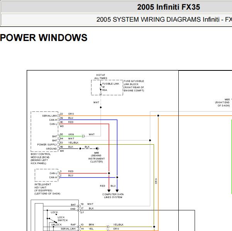
Task: Click the "M4" connector label
Action: [x=62, y=151]
